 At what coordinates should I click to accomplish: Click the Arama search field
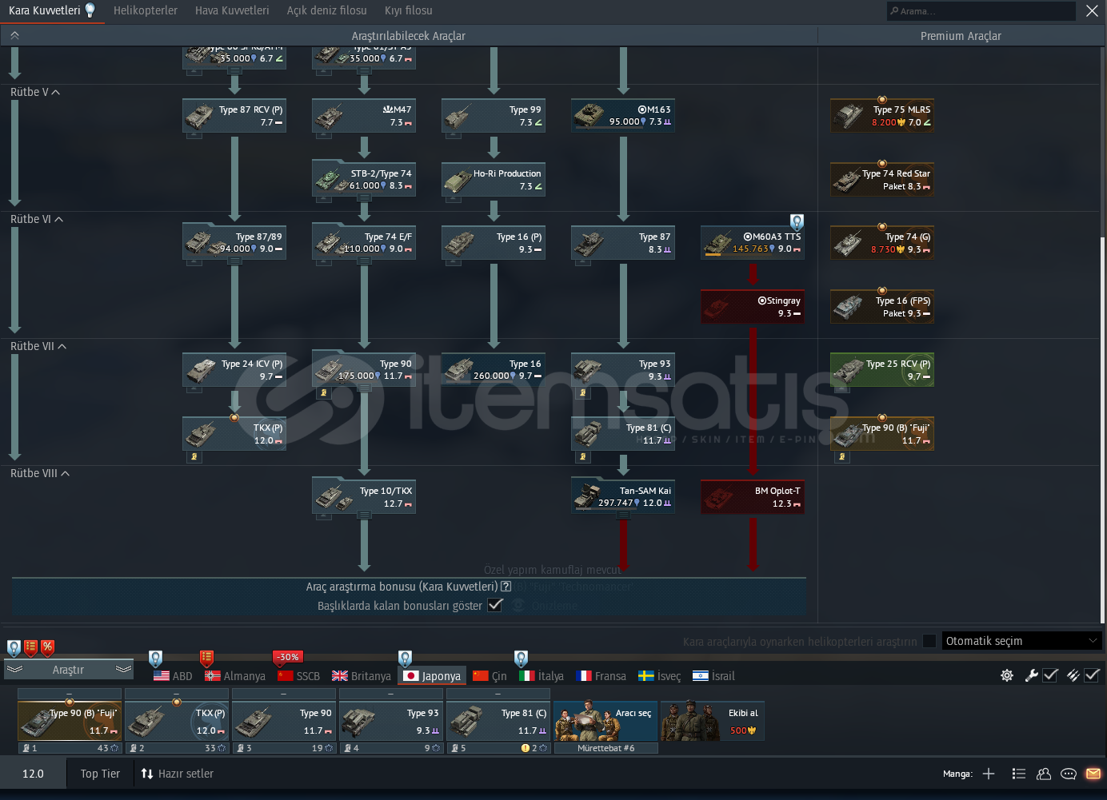point(981,11)
